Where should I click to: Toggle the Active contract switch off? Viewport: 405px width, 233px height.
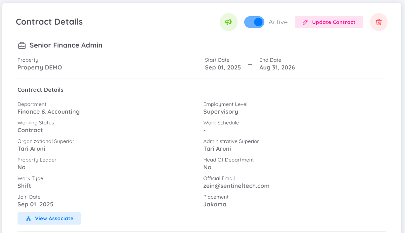254,22
